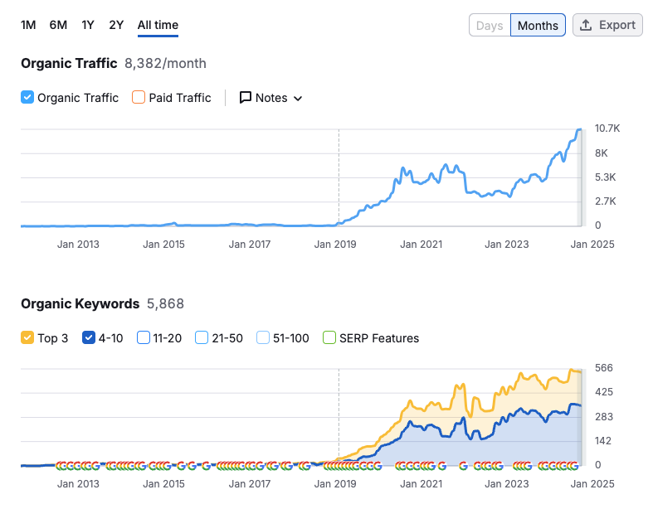Open the Notes dropdown
The image size is (653, 509).
tap(270, 98)
